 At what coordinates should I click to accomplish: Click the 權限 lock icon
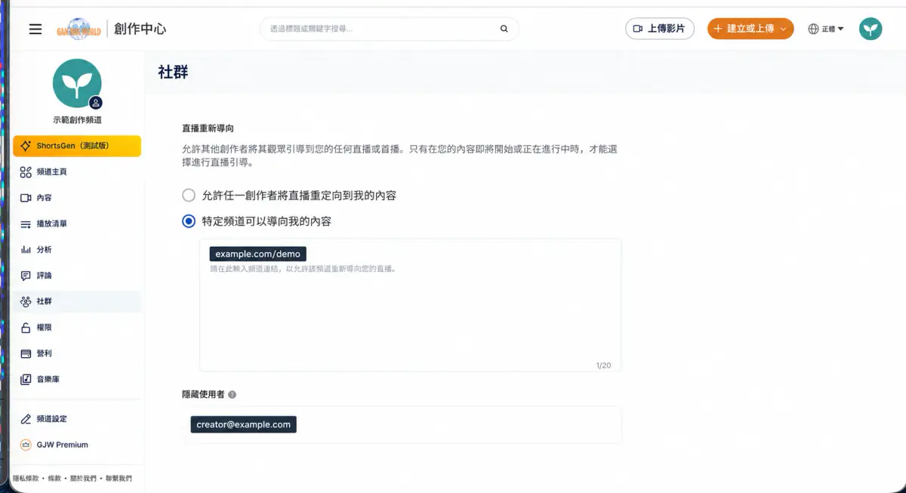tap(26, 328)
